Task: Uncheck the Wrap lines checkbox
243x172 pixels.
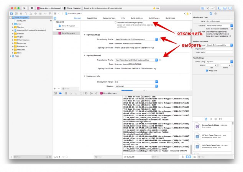Action: 207,71
